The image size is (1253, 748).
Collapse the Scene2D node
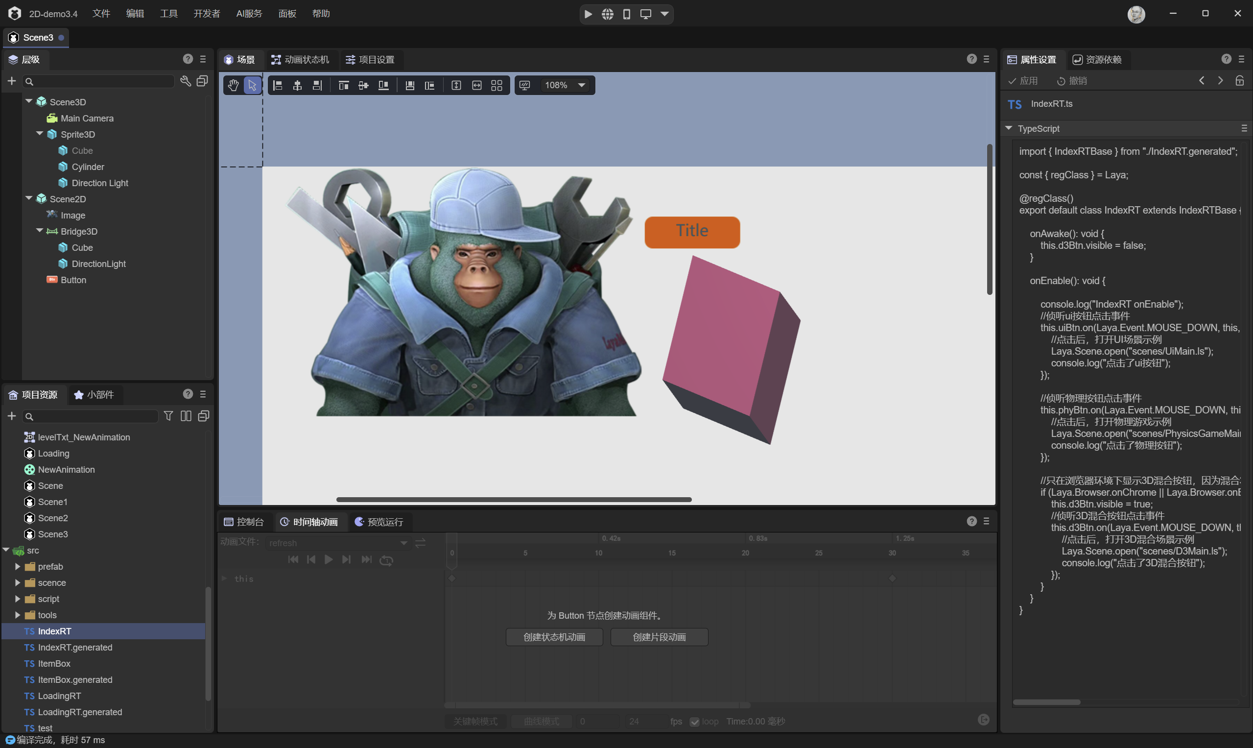[29, 198]
